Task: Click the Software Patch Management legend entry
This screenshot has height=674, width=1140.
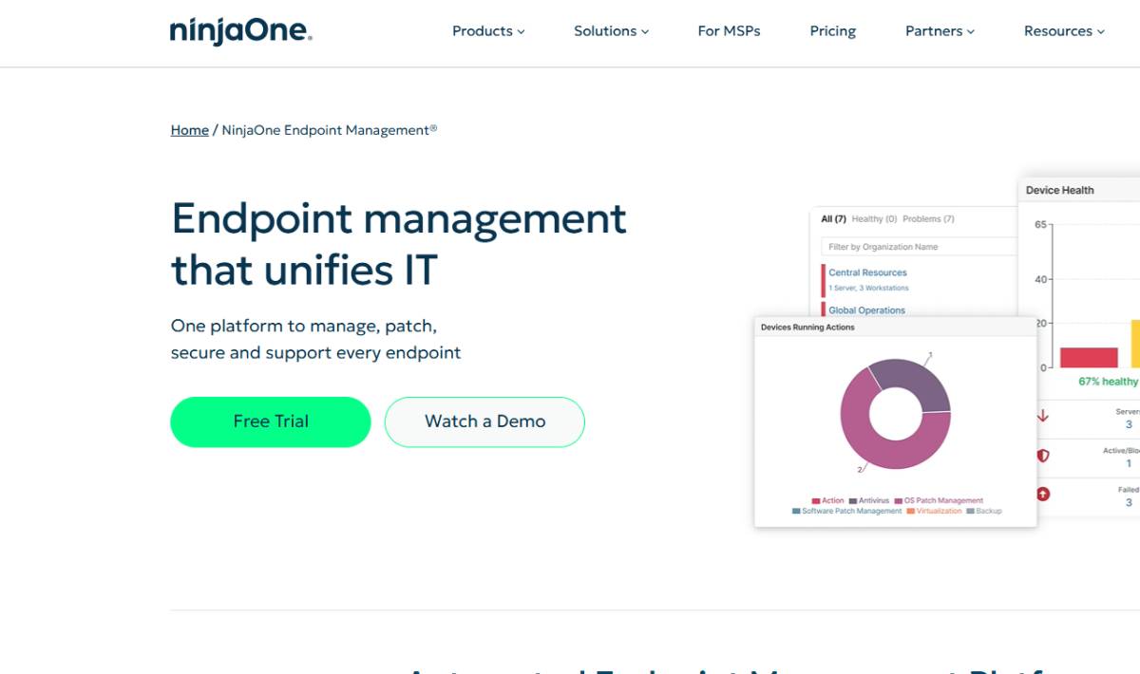Action: 846,511
